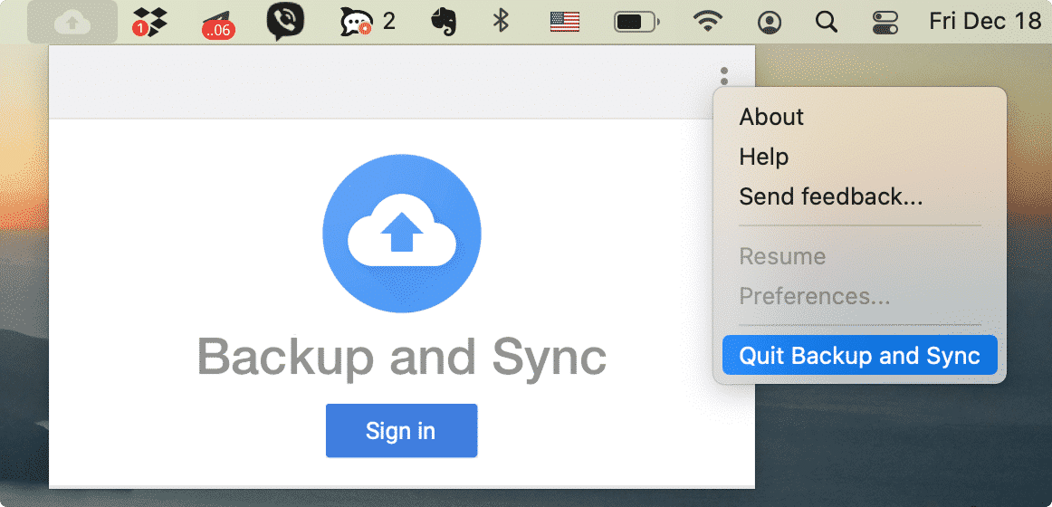Click the battery status icon
Viewport: 1052px width, 507px height.
coord(636,21)
